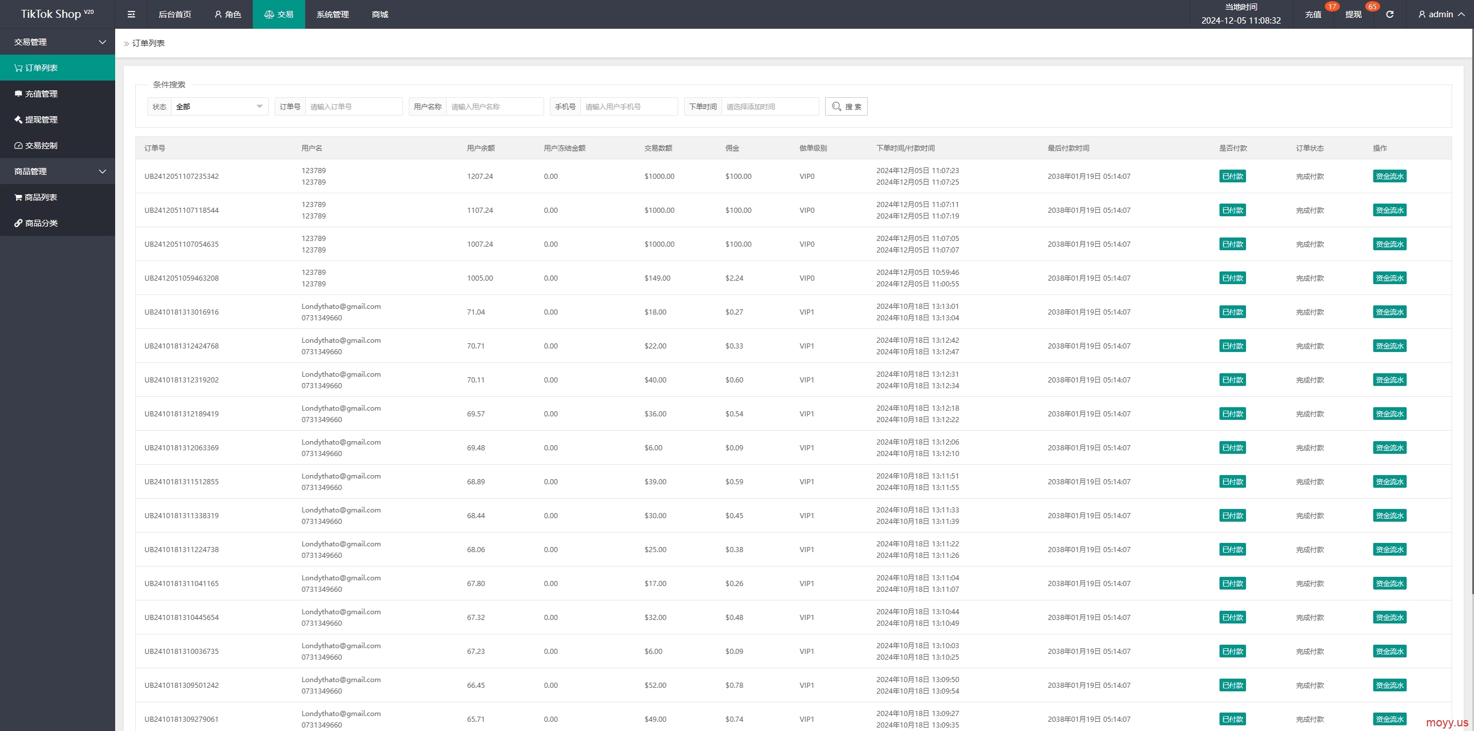
Task: Click the page vertical scrollbar
Action: tap(1472, 311)
